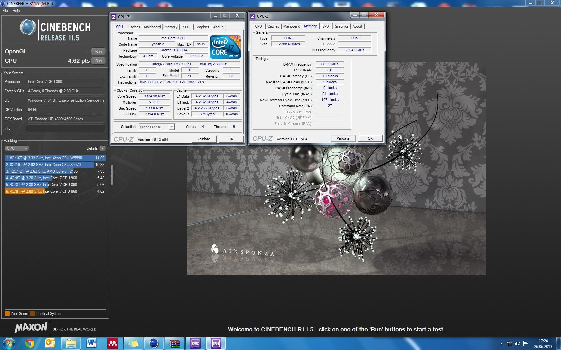Click OK in the left CPU-Z window
This screenshot has height=350, width=561.
(x=231, y=139)
